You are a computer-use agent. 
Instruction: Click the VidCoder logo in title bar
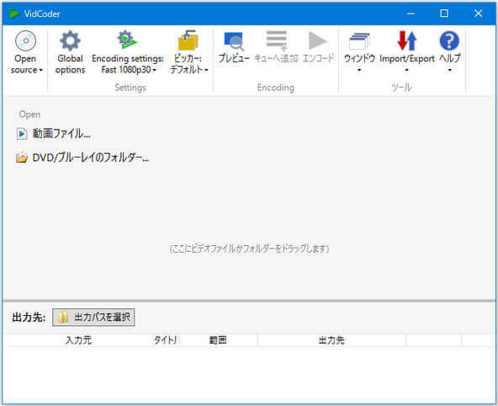(x=13, y=13)
